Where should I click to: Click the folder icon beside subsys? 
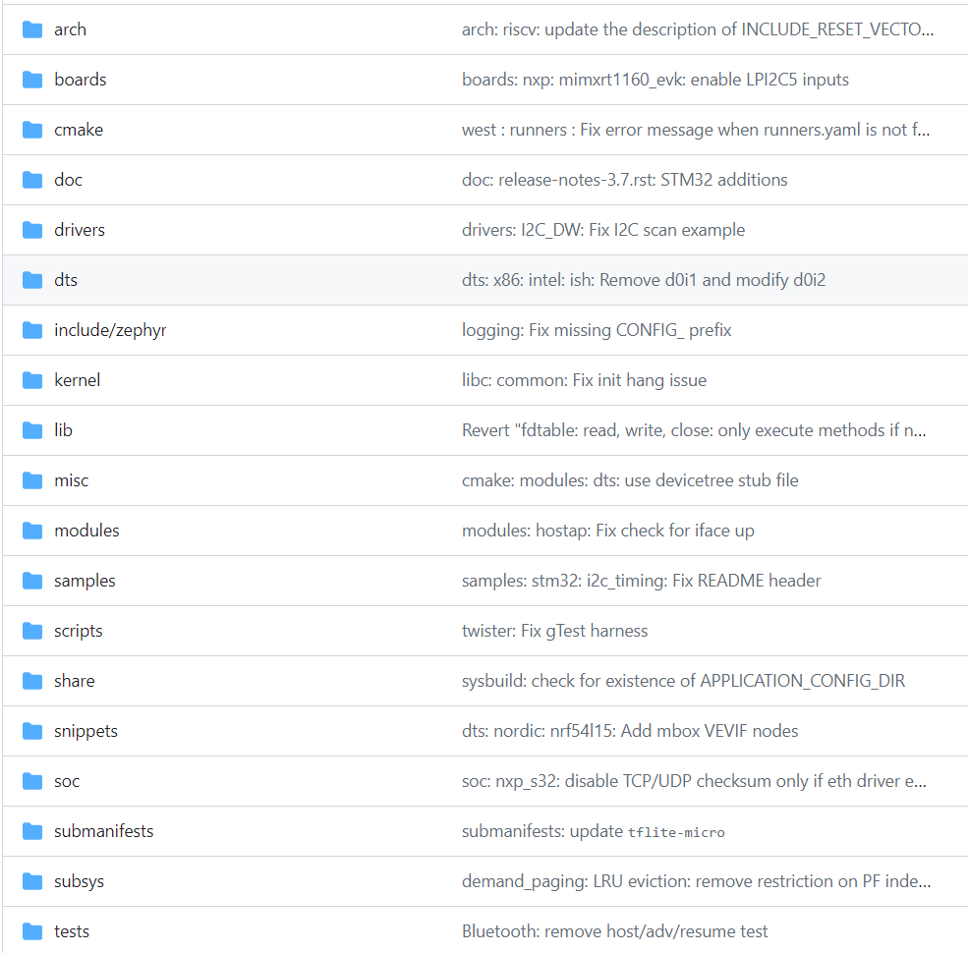coord(32,881)
